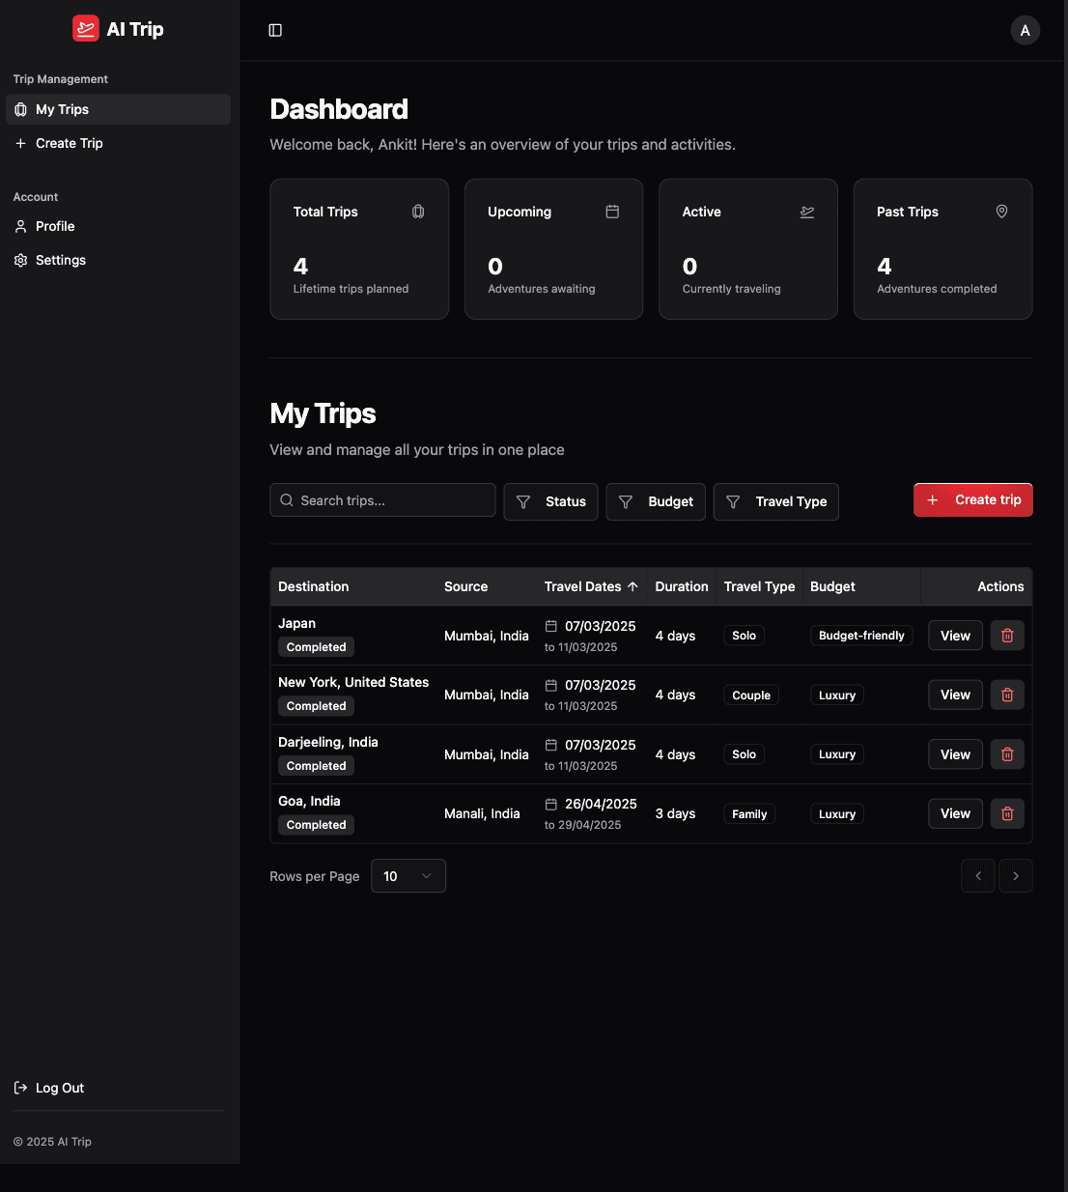Click the Past Trips card
Viewport: 1068px width, 1192px height.
tap(942, 249)
